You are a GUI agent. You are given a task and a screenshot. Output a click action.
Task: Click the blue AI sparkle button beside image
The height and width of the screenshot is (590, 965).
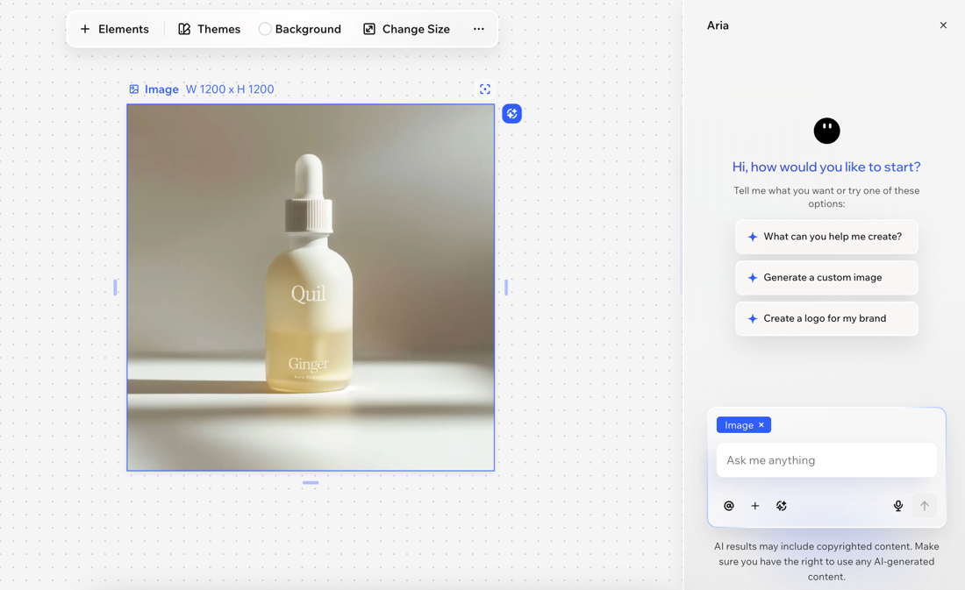[x=511, y=114]
